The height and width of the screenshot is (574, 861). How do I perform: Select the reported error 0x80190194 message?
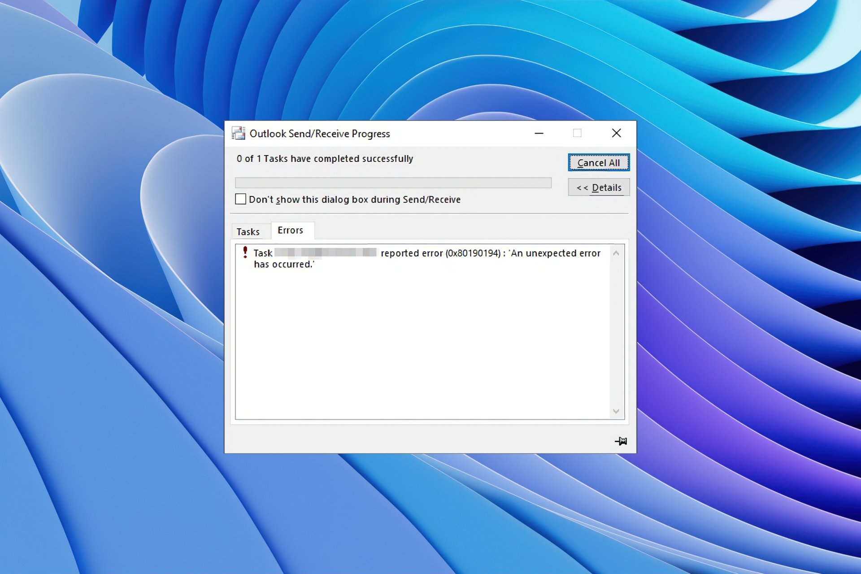tap(426, 259)
